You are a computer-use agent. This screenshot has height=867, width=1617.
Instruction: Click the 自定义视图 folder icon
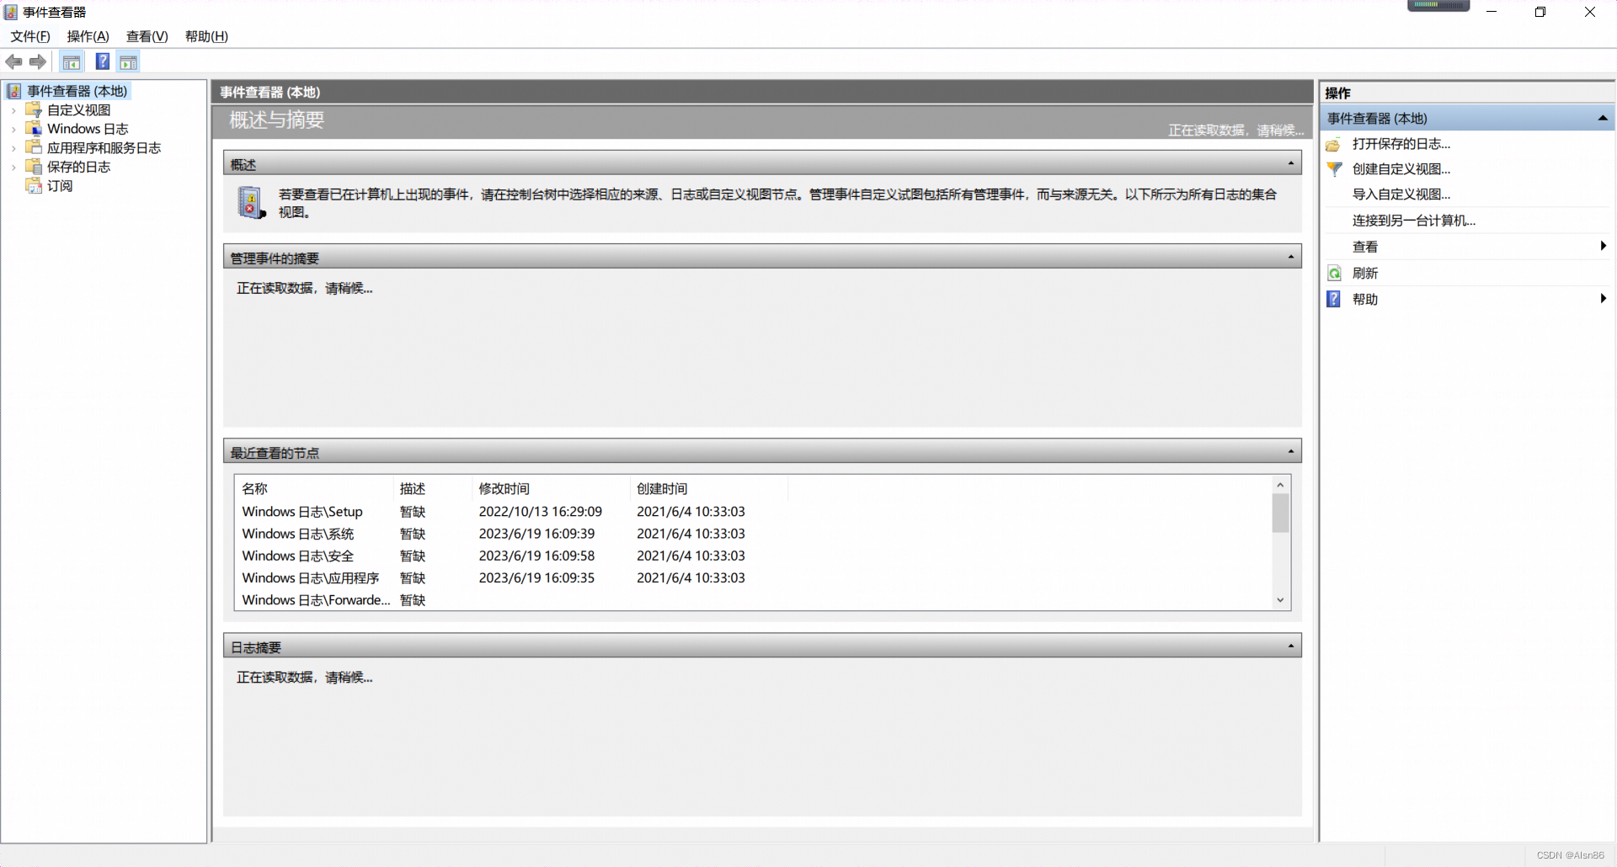click(34, 109)
